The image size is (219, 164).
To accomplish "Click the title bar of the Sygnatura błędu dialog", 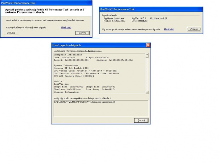I will tap(151, 9).
